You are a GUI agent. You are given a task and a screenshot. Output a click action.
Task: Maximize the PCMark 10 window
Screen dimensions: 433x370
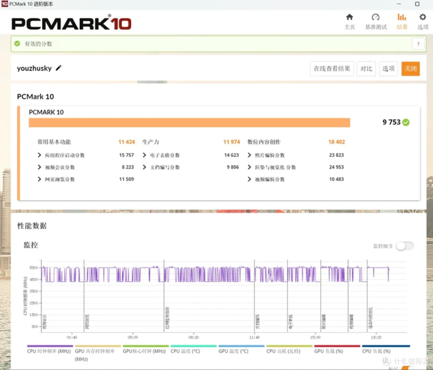(417, 4)
